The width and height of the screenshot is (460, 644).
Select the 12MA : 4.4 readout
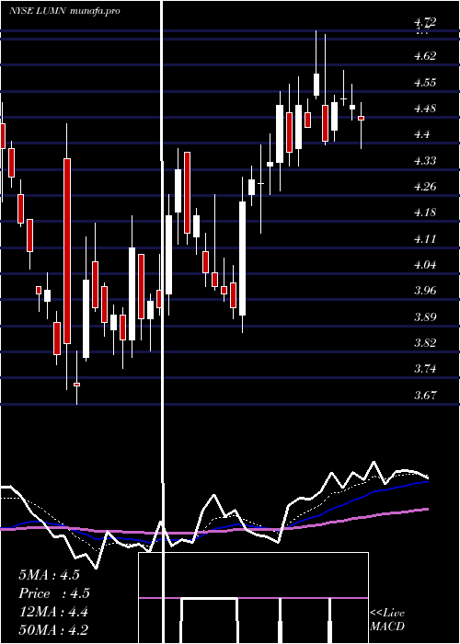coord(53,612)
